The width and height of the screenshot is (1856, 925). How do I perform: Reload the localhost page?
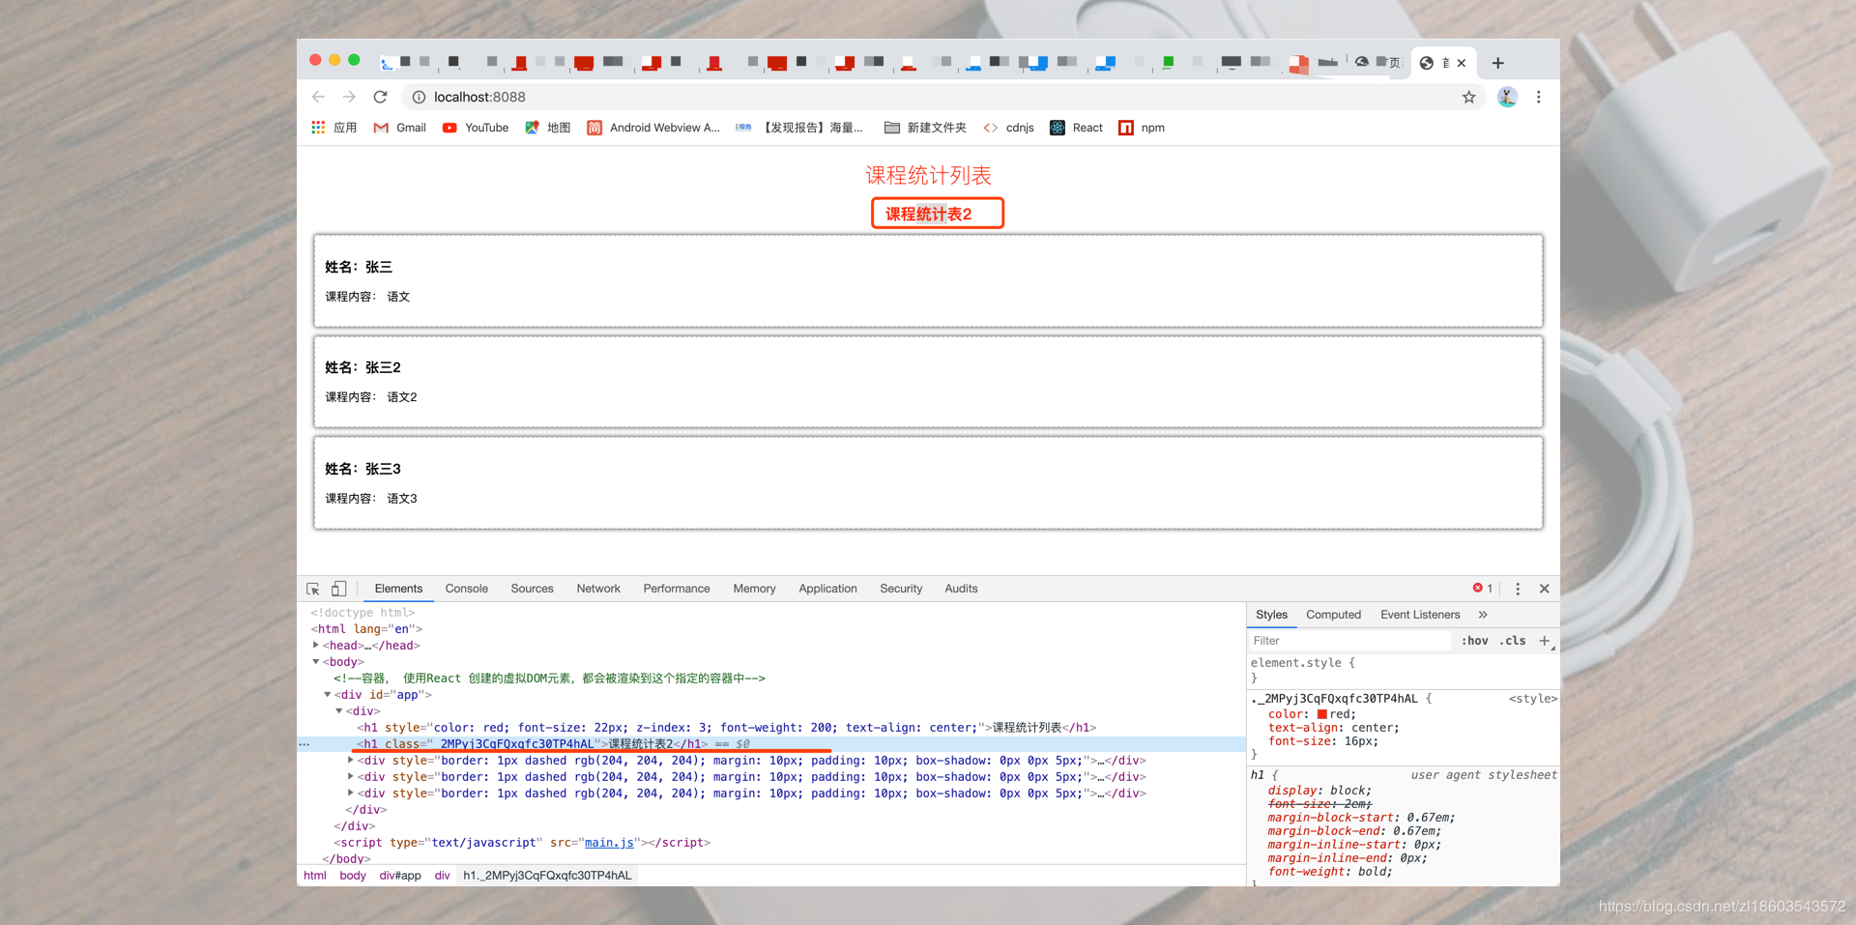tap(381, 97)
